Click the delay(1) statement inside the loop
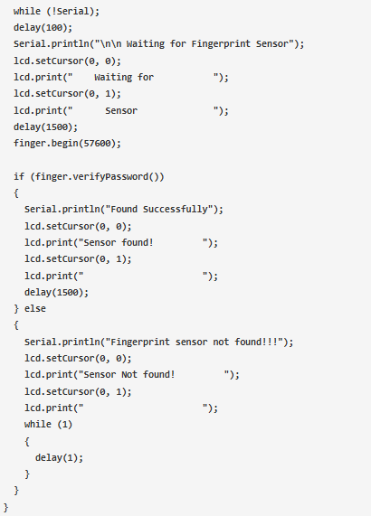This screenshot has width=371, height=516. tap(59, 458)
